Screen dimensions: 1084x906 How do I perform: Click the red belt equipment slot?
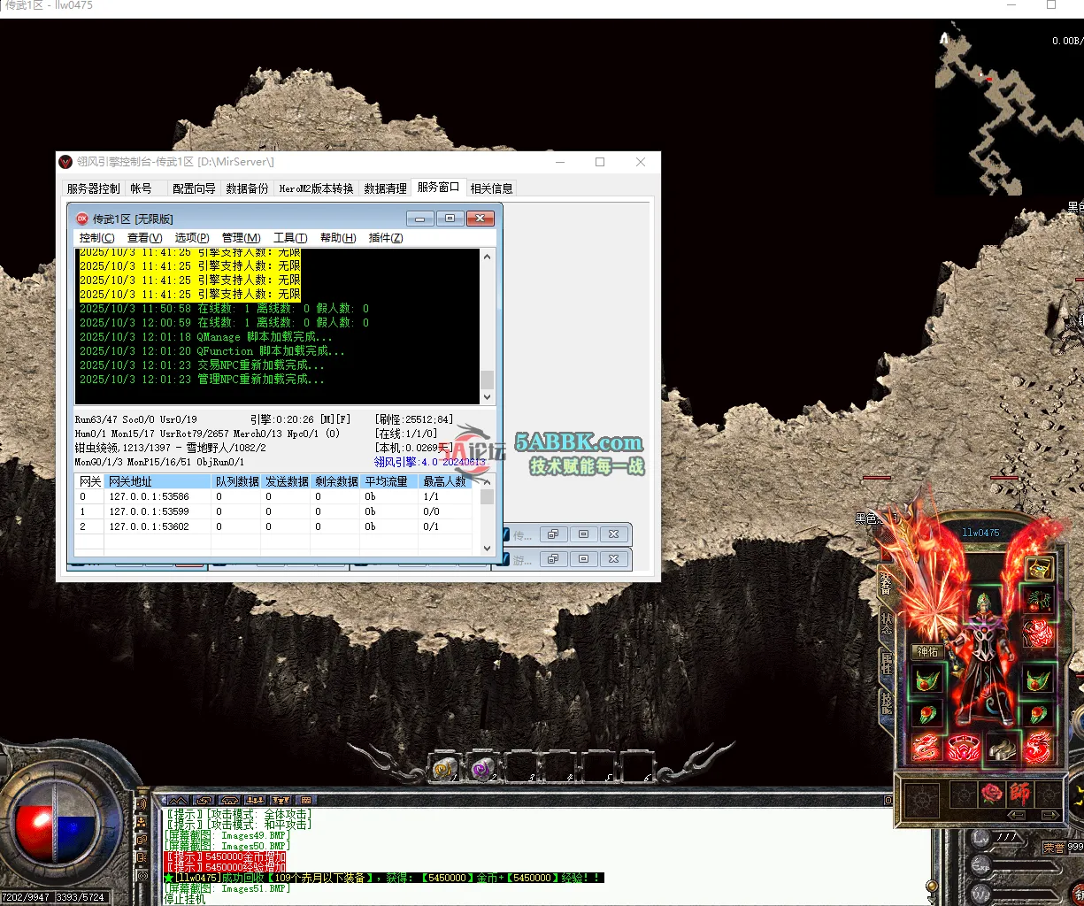963,749
